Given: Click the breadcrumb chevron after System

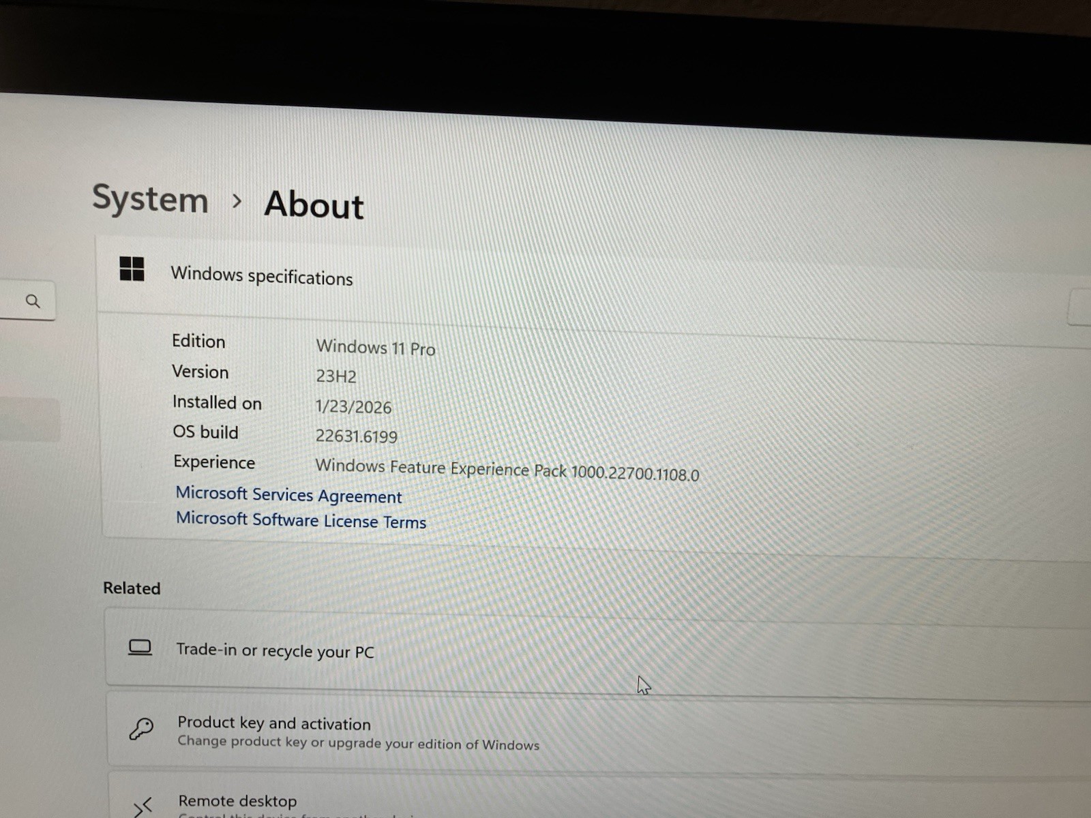Looking at the screenshot, I should tap(237, 201).
